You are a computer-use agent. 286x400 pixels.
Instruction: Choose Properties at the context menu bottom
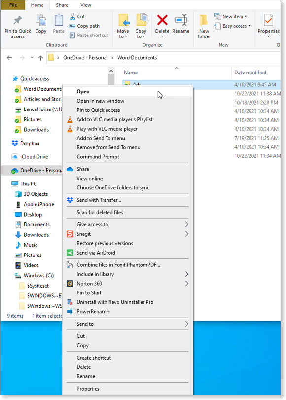point(128,389)
